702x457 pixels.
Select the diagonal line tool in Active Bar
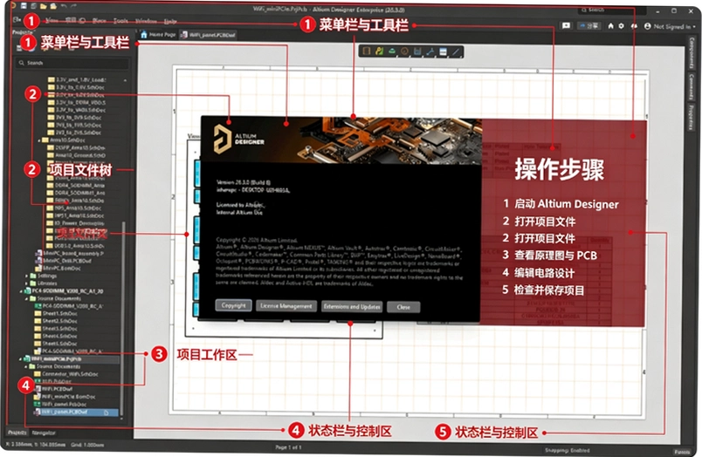[456, 51]
